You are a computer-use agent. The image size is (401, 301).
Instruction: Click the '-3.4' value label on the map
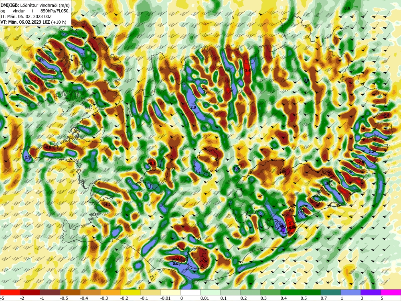tap(247, 70)
